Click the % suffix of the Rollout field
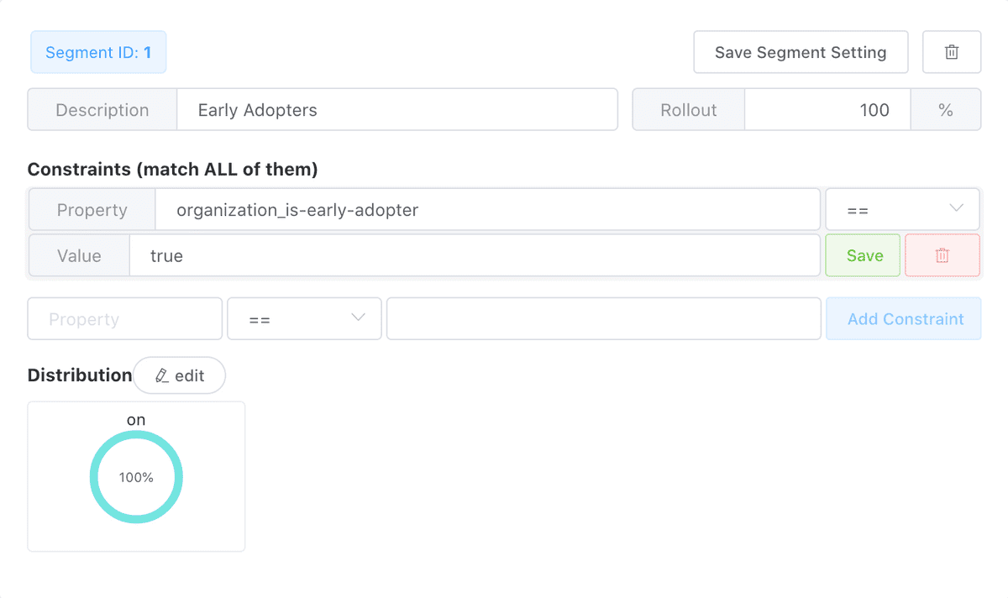 [x=946, y=110]
